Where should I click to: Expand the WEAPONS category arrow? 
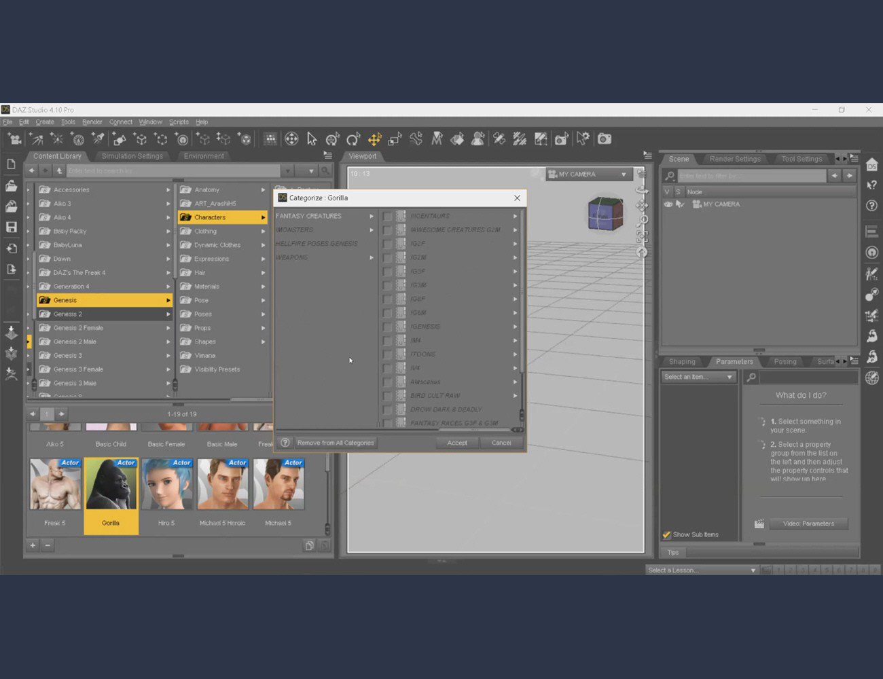(372, 257)
